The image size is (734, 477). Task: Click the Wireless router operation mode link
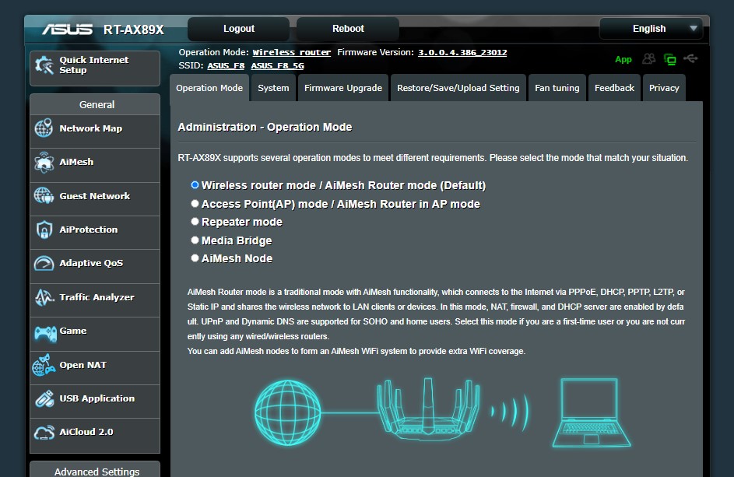pyautogui.click(x=292, y=52)
